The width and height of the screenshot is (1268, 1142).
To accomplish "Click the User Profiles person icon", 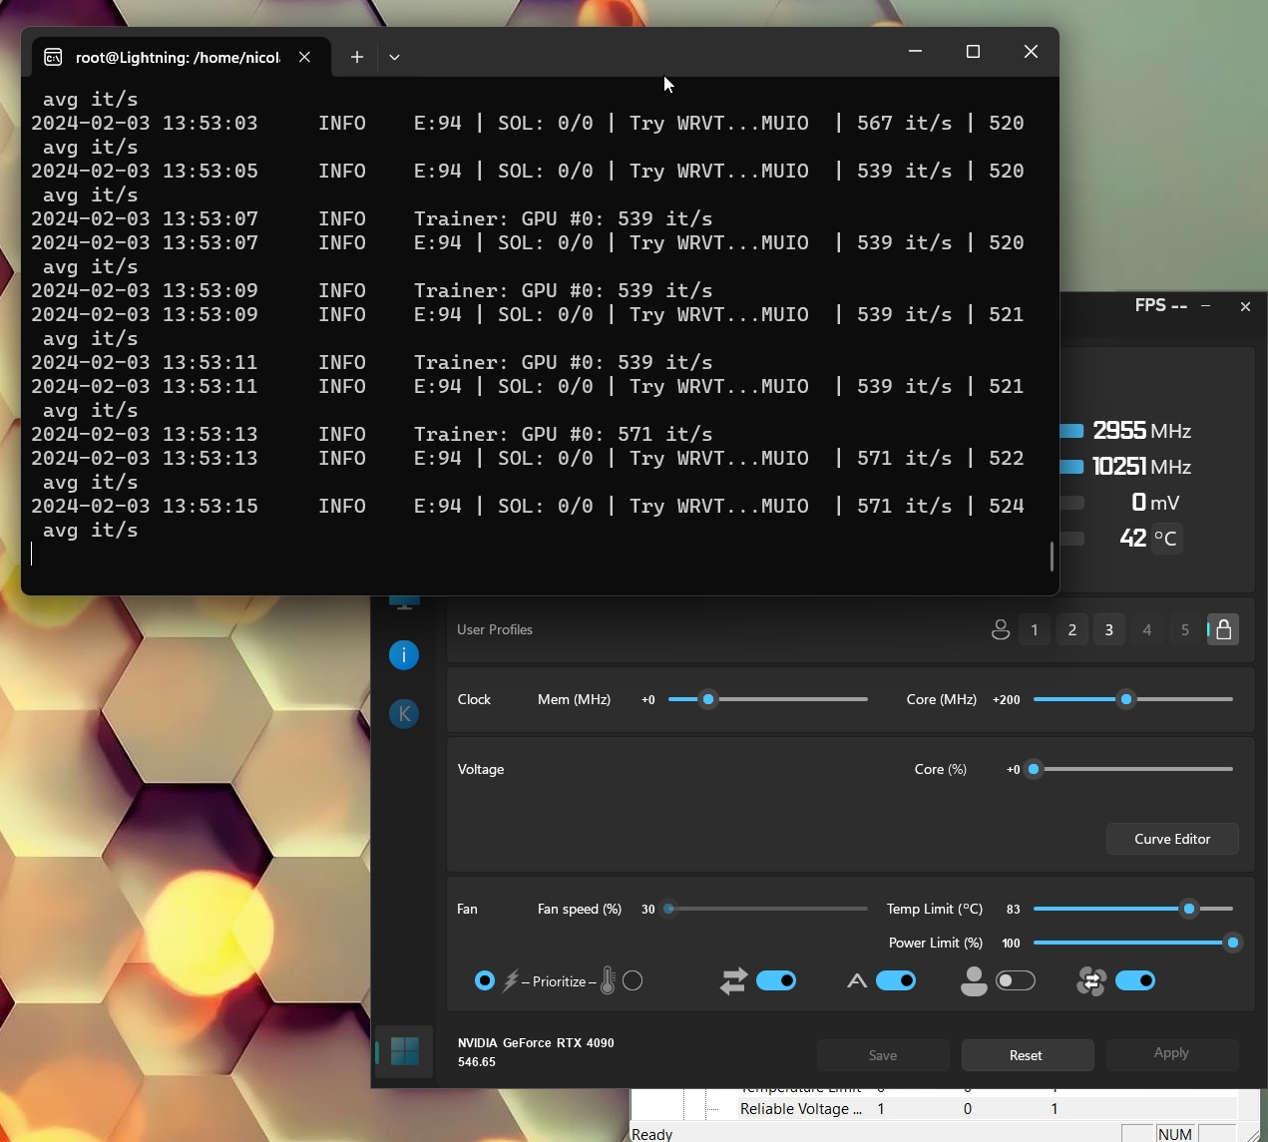I will 1000,630.
